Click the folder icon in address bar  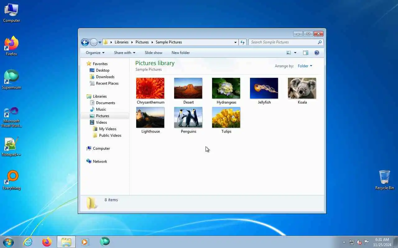tap(106, 42)
